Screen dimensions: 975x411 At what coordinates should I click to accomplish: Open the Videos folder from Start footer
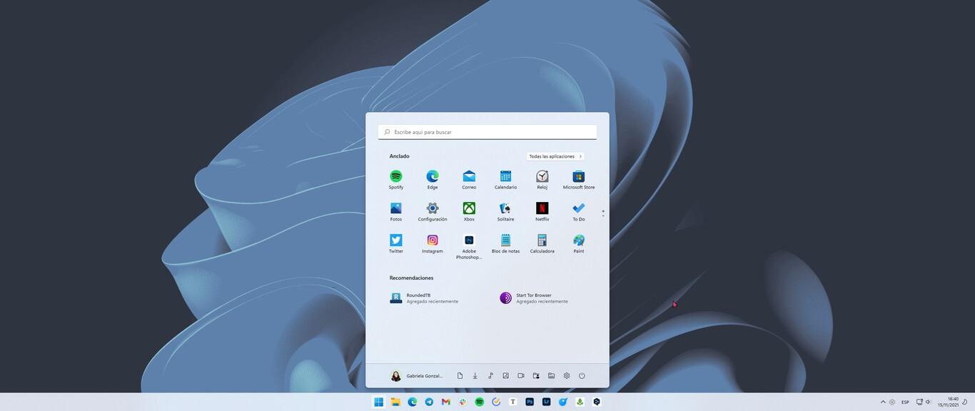521,376
